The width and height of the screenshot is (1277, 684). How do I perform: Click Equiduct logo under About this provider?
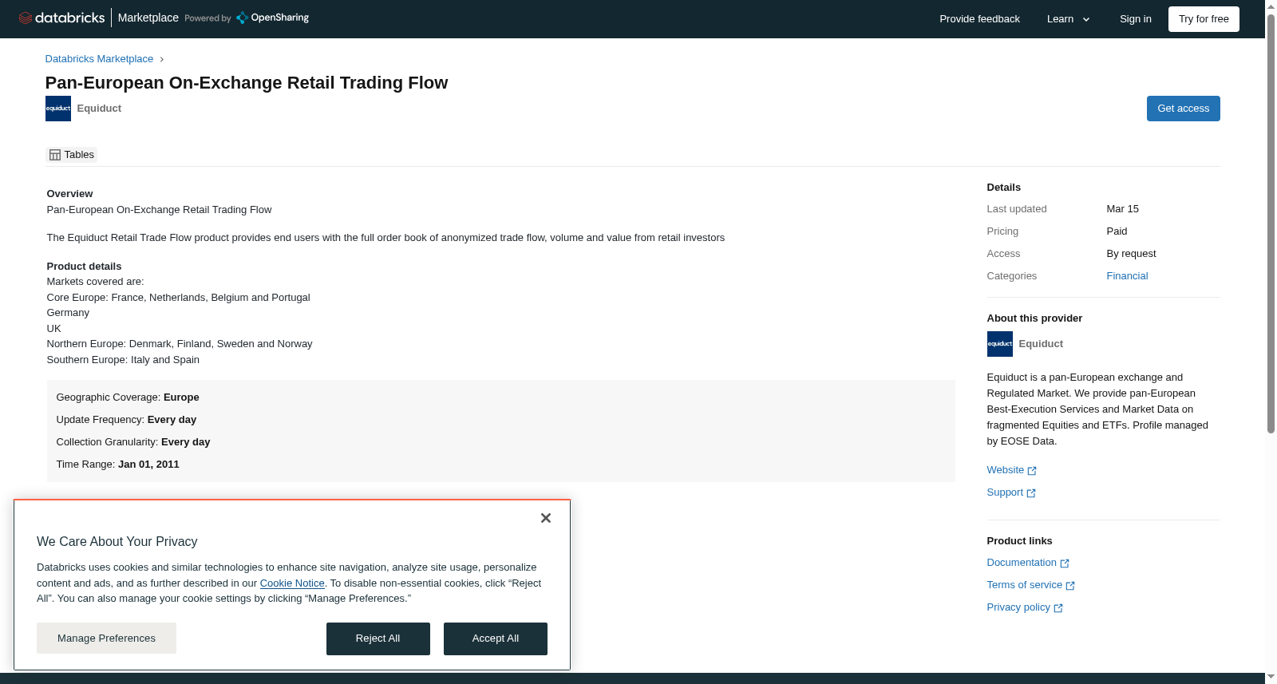click(1000, 344)
